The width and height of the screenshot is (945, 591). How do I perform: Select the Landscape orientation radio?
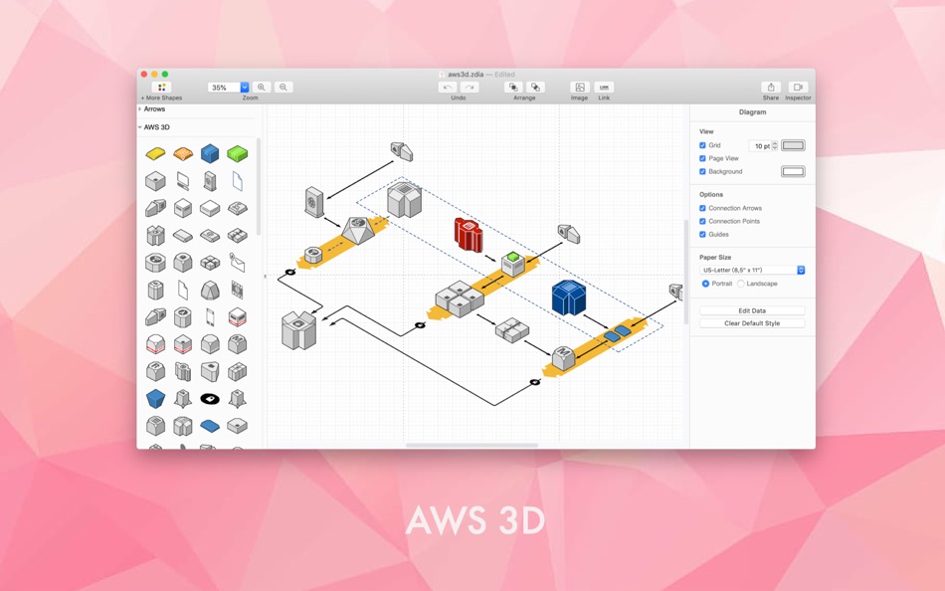coord(741,284)
